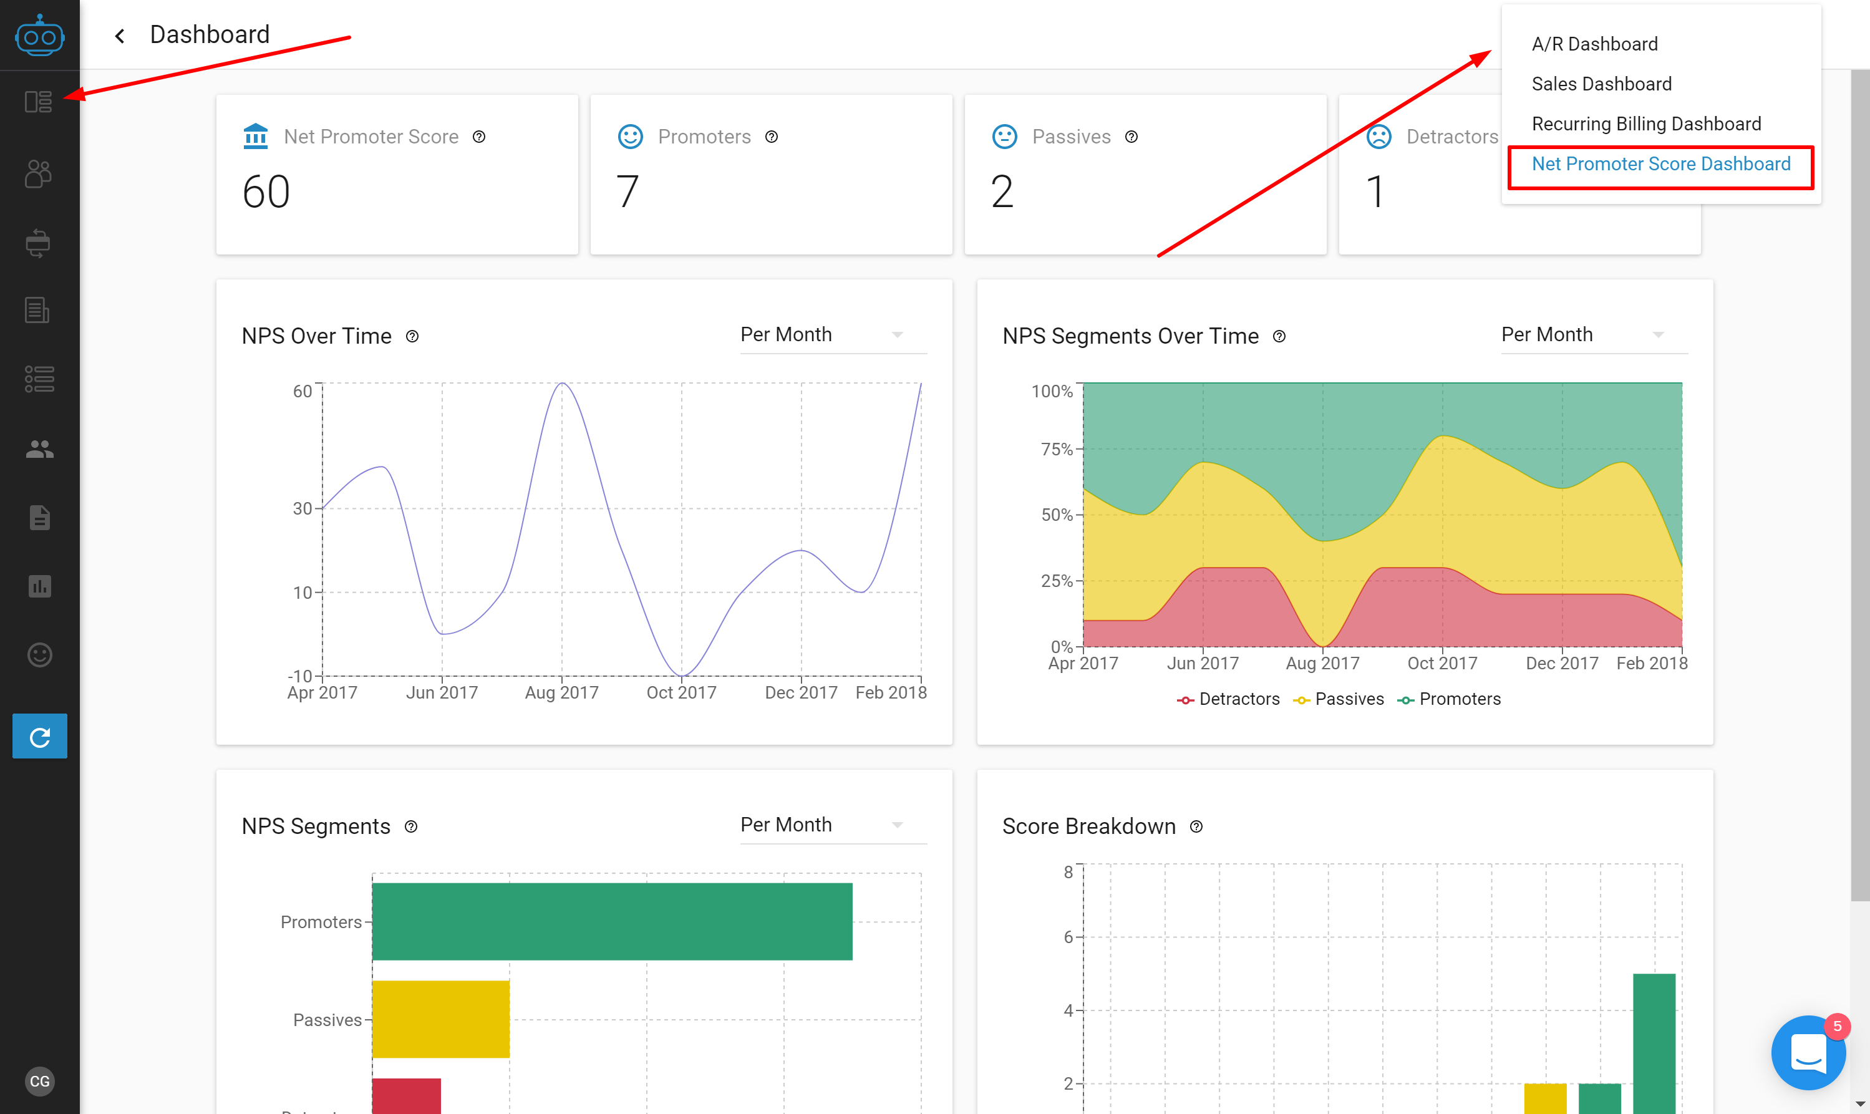Image resolution: width=1870 pixels, height=1114 pixels.
Task: Open the file document sidebar icon
Action: [39, 517]
